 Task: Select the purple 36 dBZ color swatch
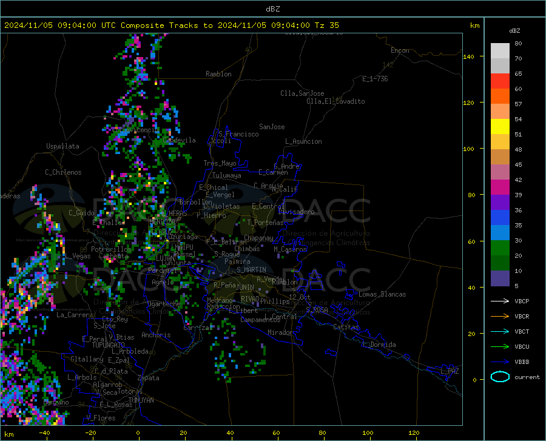(x=500, y=203)
